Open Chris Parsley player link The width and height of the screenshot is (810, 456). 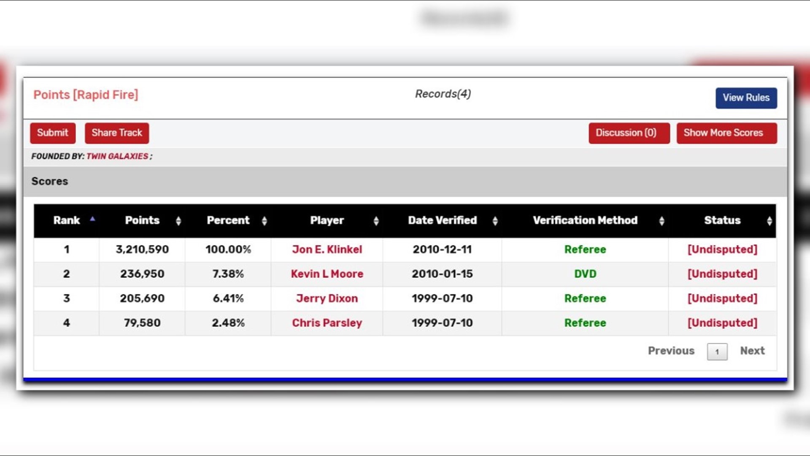click(327, 323)
